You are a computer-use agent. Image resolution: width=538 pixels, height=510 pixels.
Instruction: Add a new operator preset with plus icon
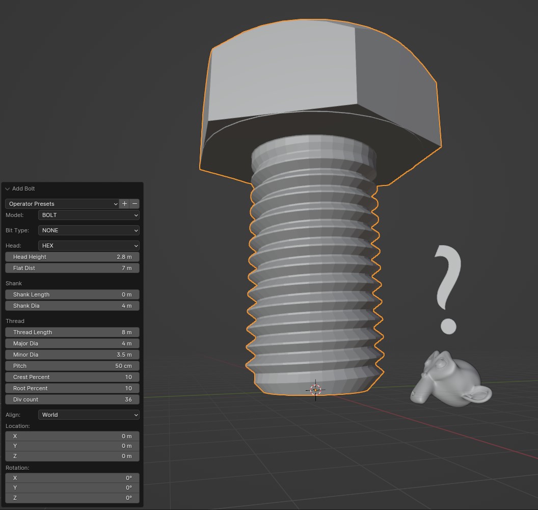coord(124,203)
